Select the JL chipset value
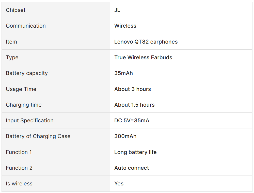The width and height of the screenshot is (254, 193). click(x=117, y=10)
